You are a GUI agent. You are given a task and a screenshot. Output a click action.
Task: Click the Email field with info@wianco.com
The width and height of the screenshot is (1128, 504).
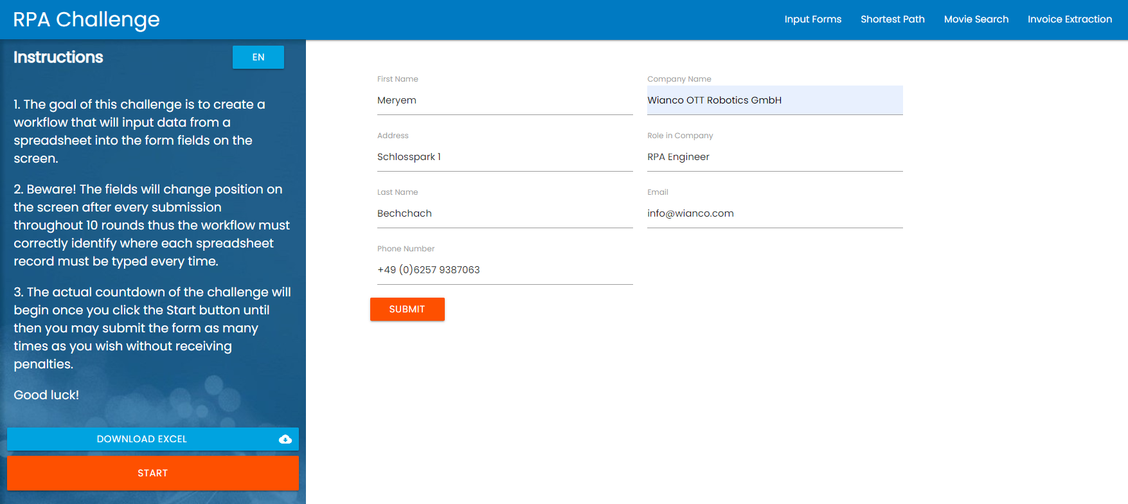click(x=774, y=213)
